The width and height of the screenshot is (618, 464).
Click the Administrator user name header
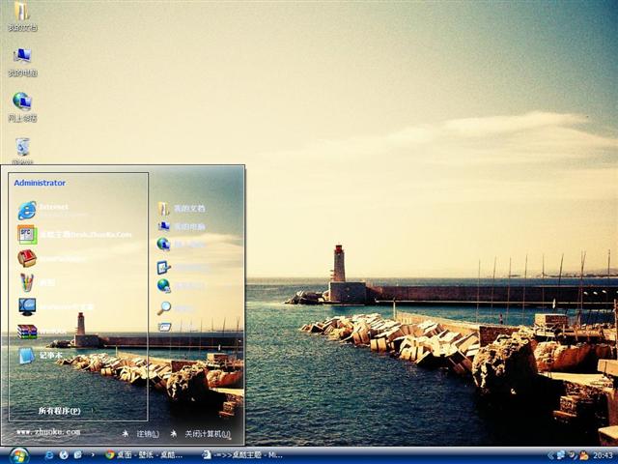click(40, 183)
